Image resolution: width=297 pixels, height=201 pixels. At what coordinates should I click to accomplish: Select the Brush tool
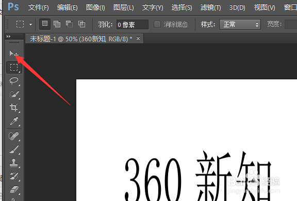14,149
